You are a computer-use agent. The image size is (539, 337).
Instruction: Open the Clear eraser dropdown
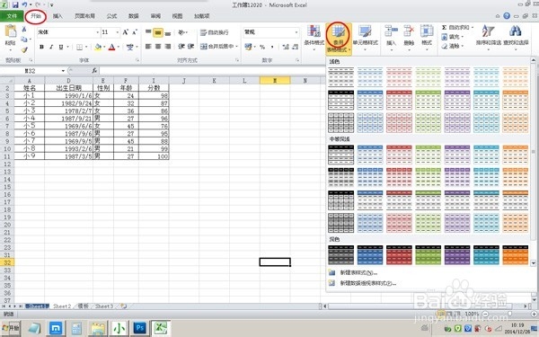click(x=453, y=46)
